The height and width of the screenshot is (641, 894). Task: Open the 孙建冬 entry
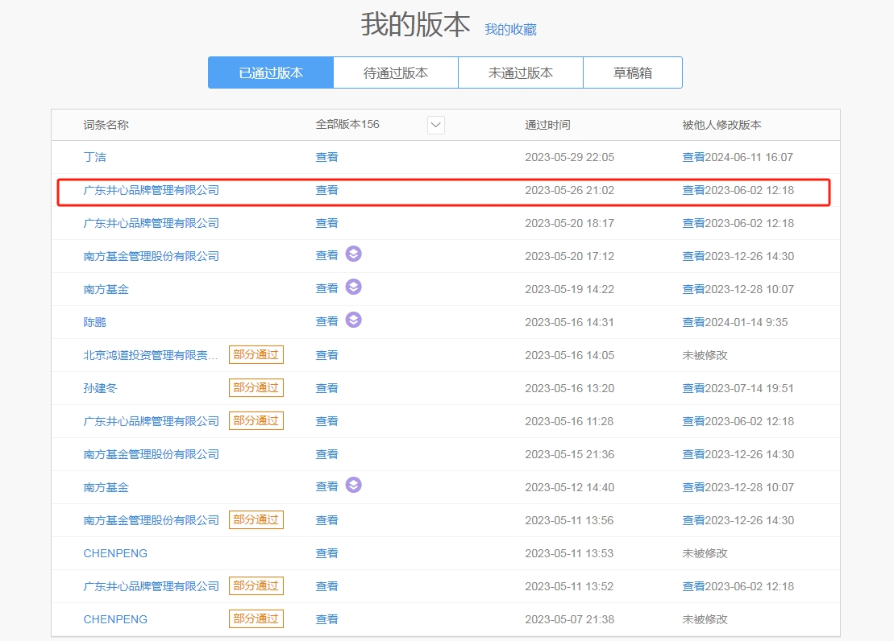coord(100,389)
